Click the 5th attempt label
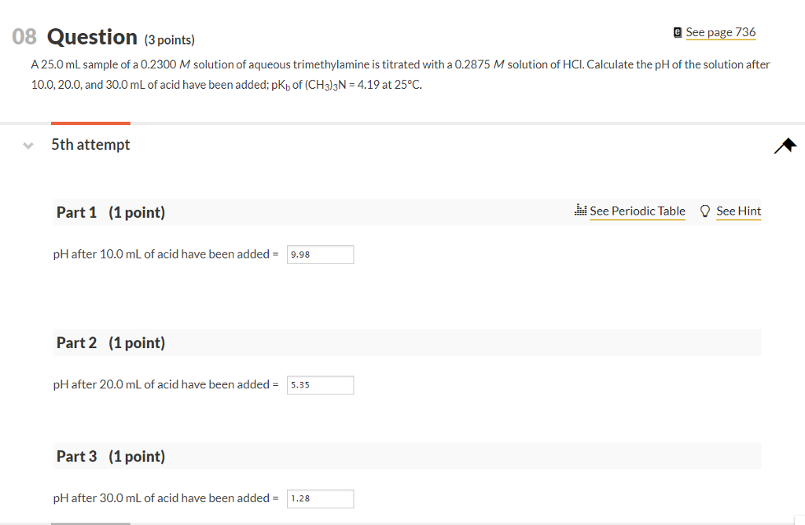The width and height of the screenshot is (805, 525). point(90,144)
